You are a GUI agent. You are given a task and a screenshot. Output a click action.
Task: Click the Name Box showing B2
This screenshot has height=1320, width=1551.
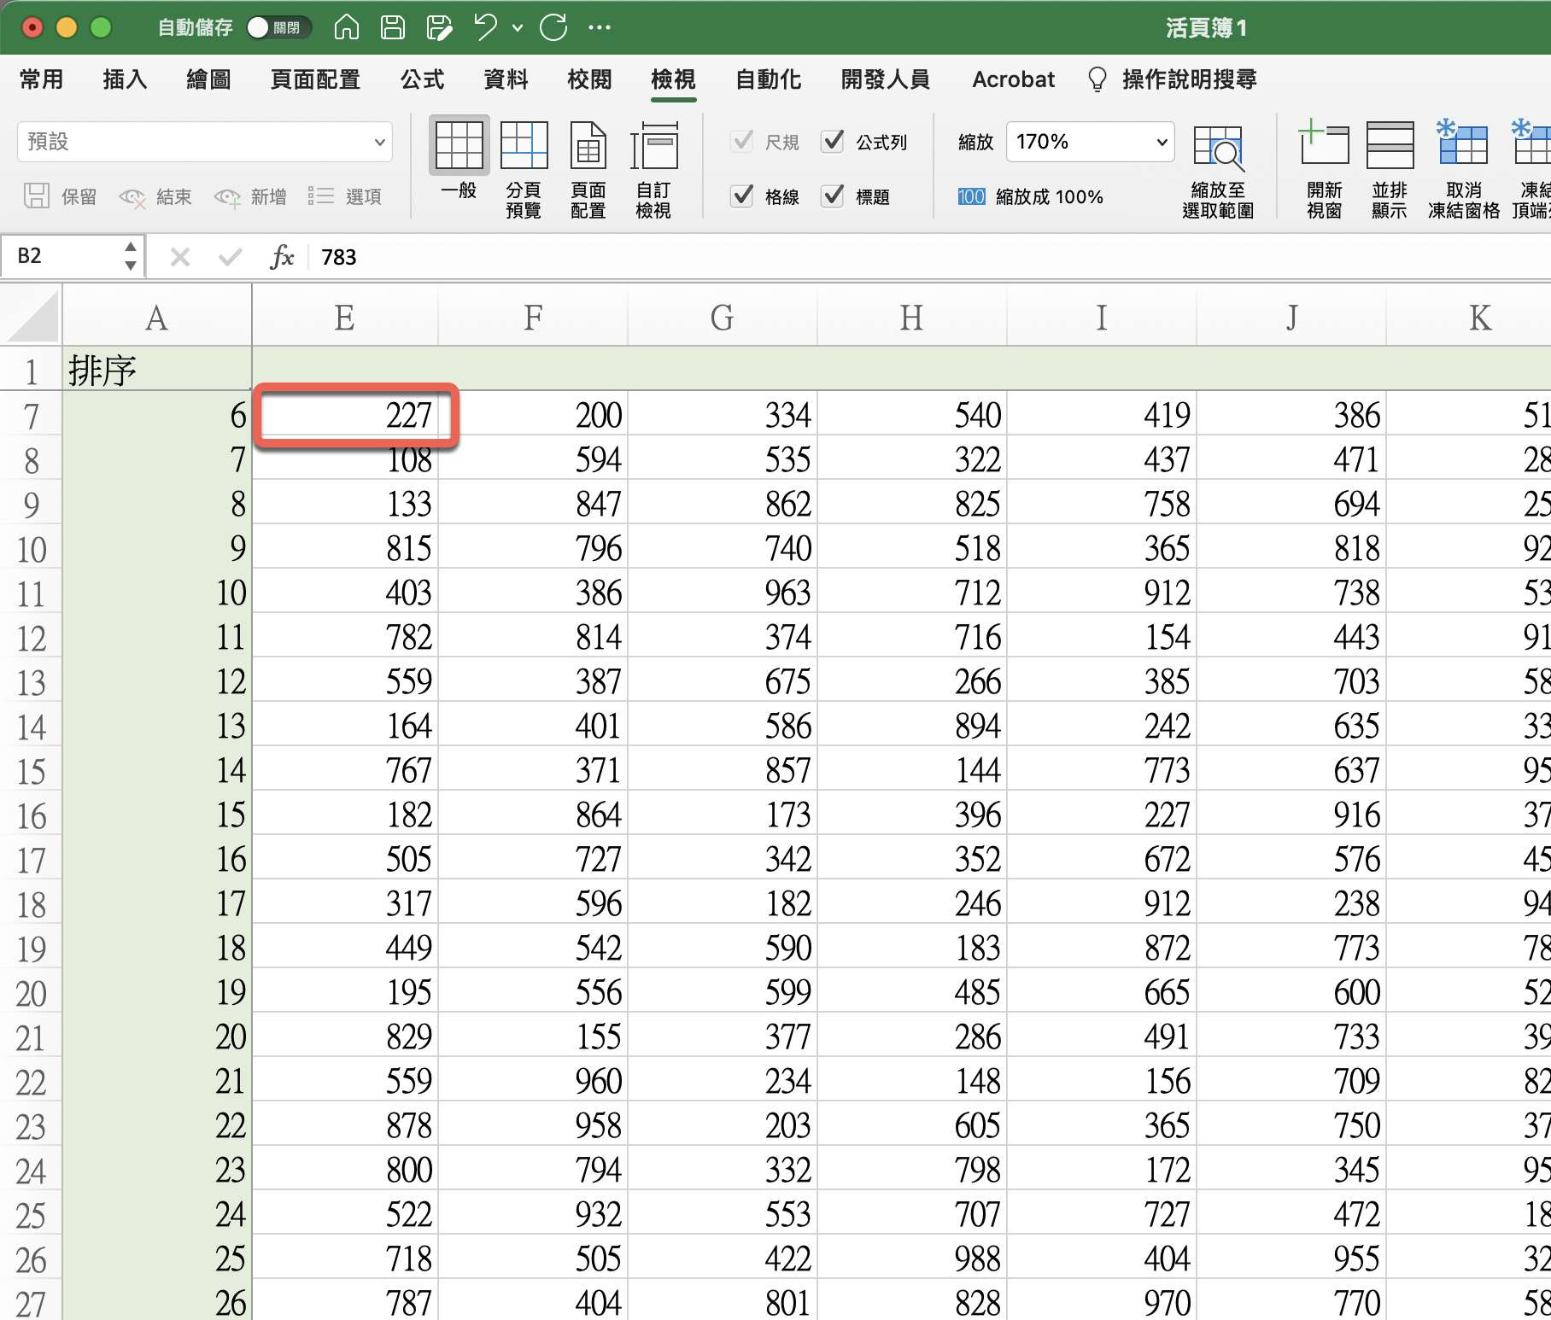64,256
